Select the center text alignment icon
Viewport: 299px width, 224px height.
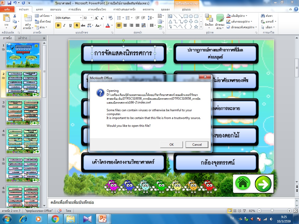point(125,25)
